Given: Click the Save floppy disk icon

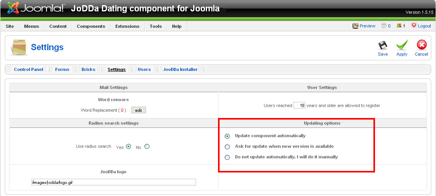Looking at the screenshot, I should (x=383, y=45).
